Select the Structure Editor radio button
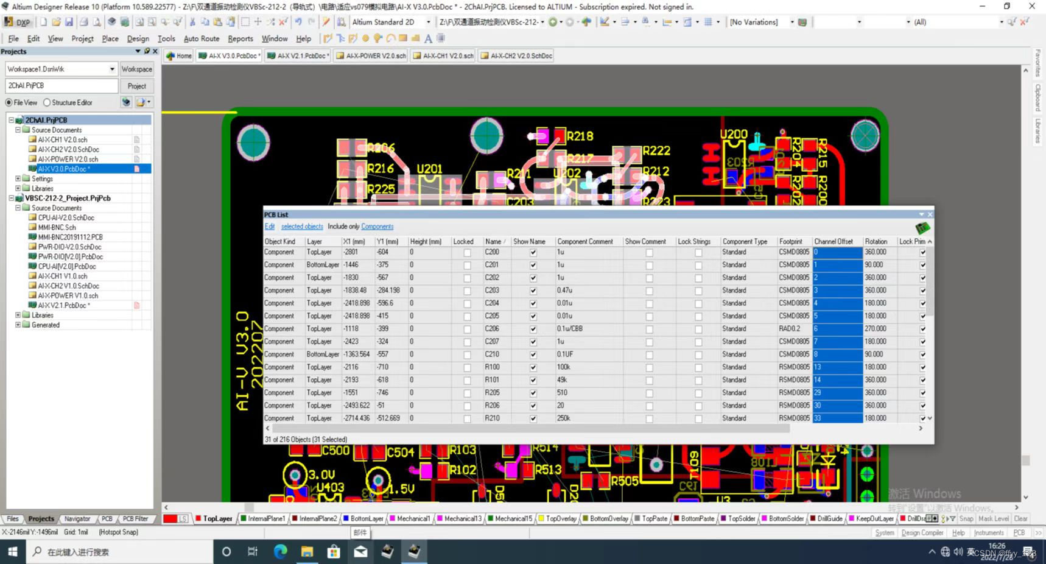 (47, 102)
